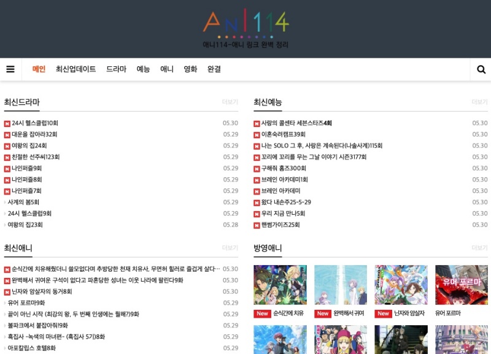Click the arrow bullet beside 사계의 봄5회

click(x=6, y=202)
